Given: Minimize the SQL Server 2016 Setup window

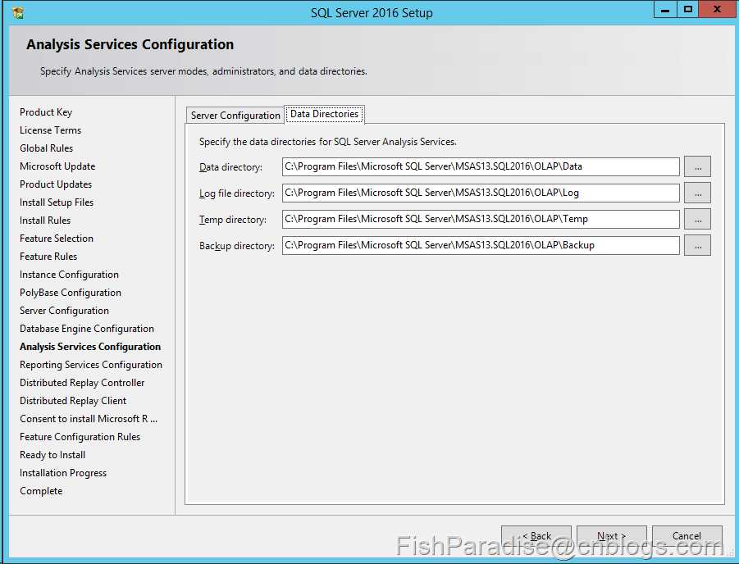Looking at the screenshot, I should [x=665, y=9].
